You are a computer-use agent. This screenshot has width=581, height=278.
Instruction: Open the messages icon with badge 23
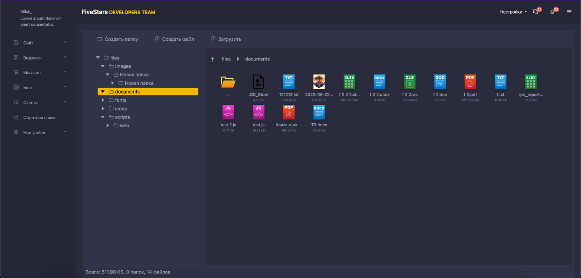click(x=536, y=12)
